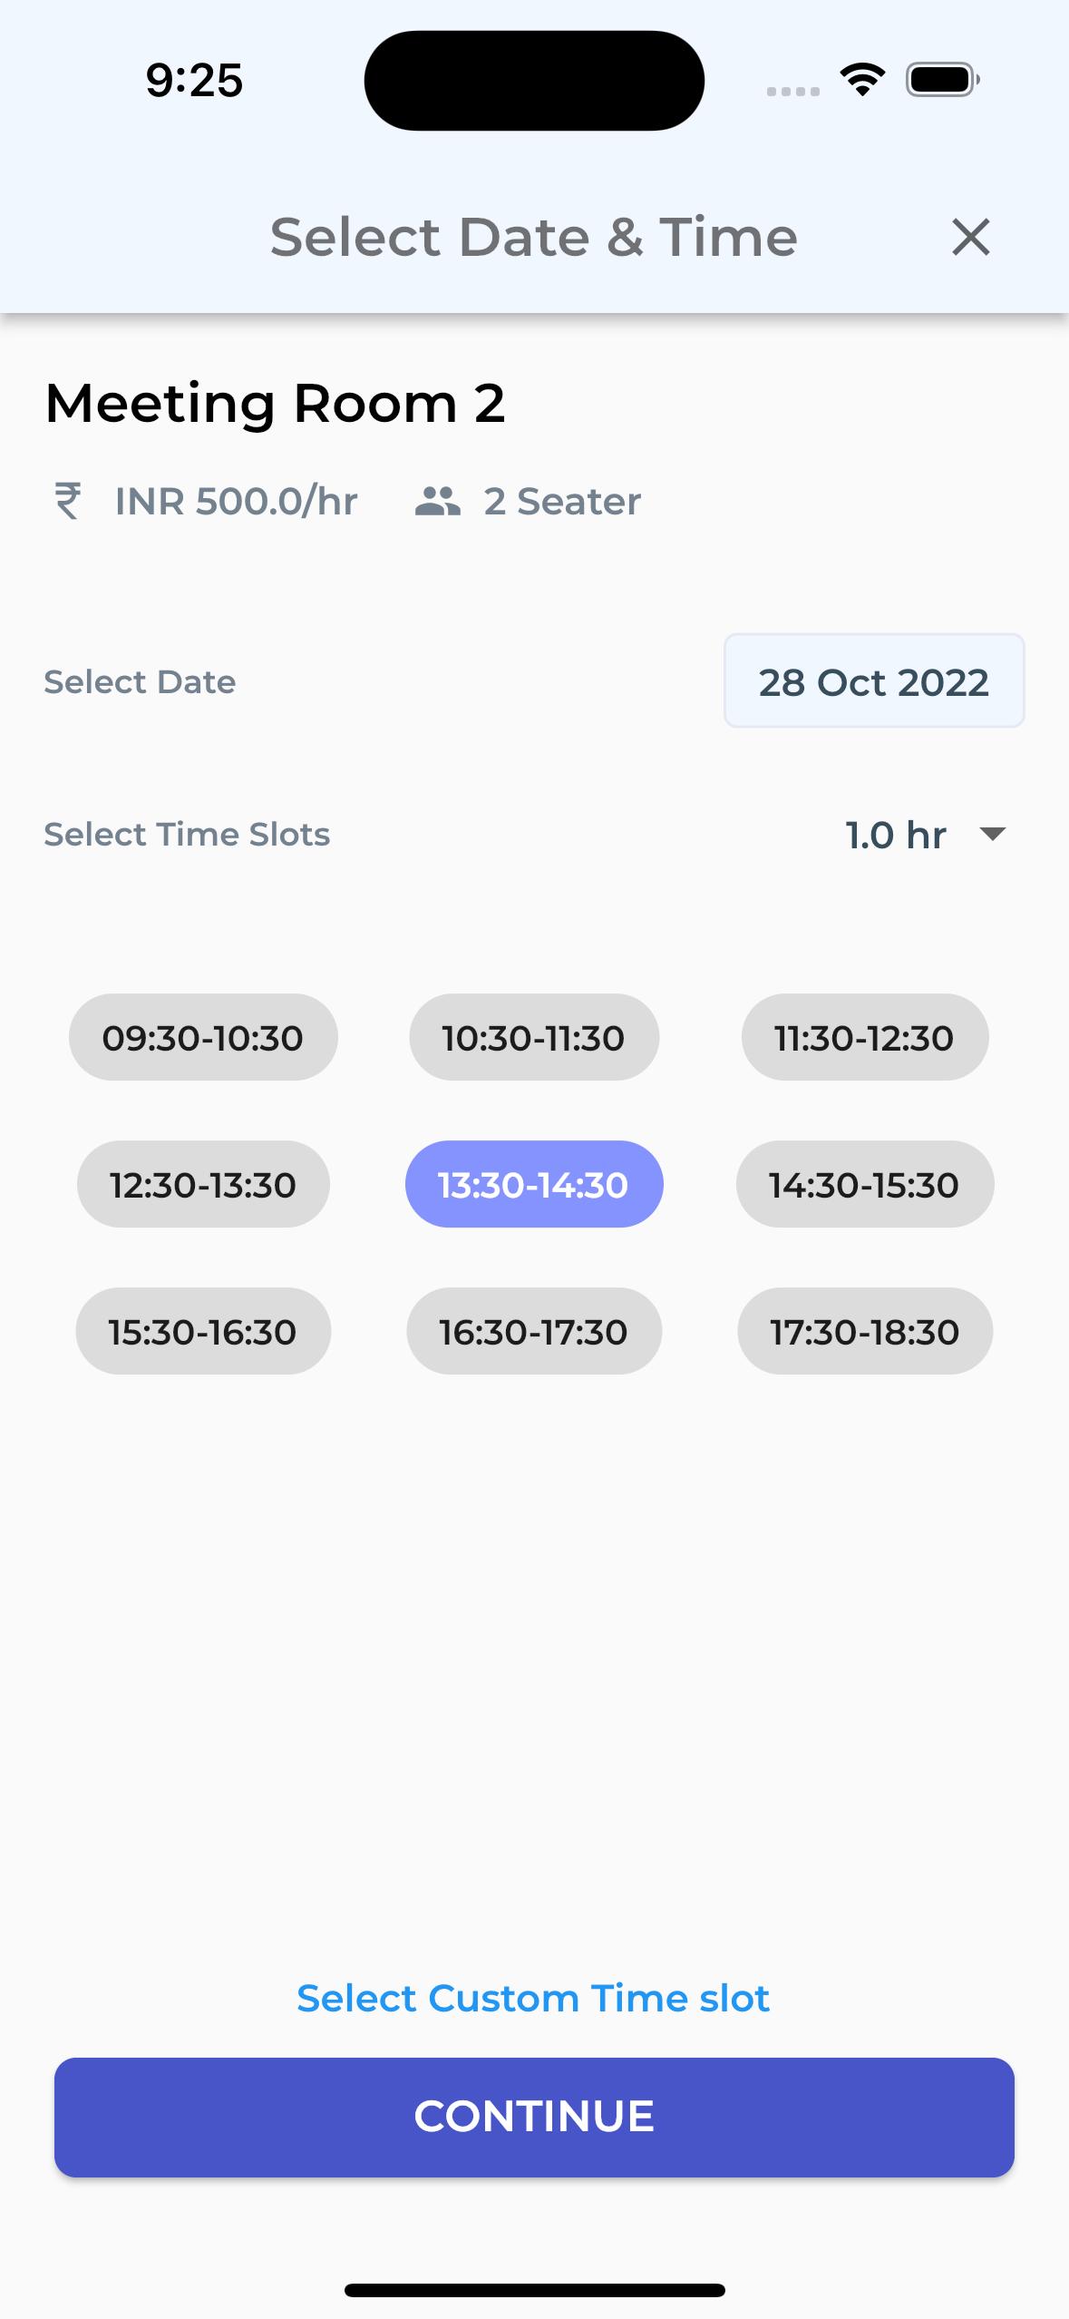The height and width of the screenshot is (2319, 1069).
Task: Choose the 14:30-15:30 time slot
Action: tap(865, 1184)
